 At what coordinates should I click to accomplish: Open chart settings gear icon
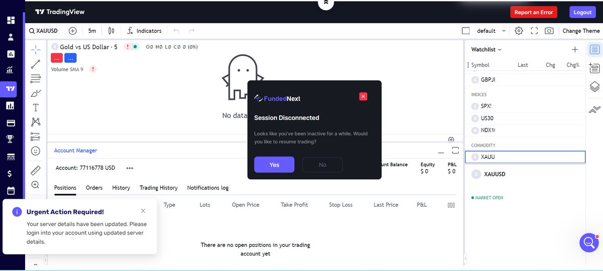519,31
